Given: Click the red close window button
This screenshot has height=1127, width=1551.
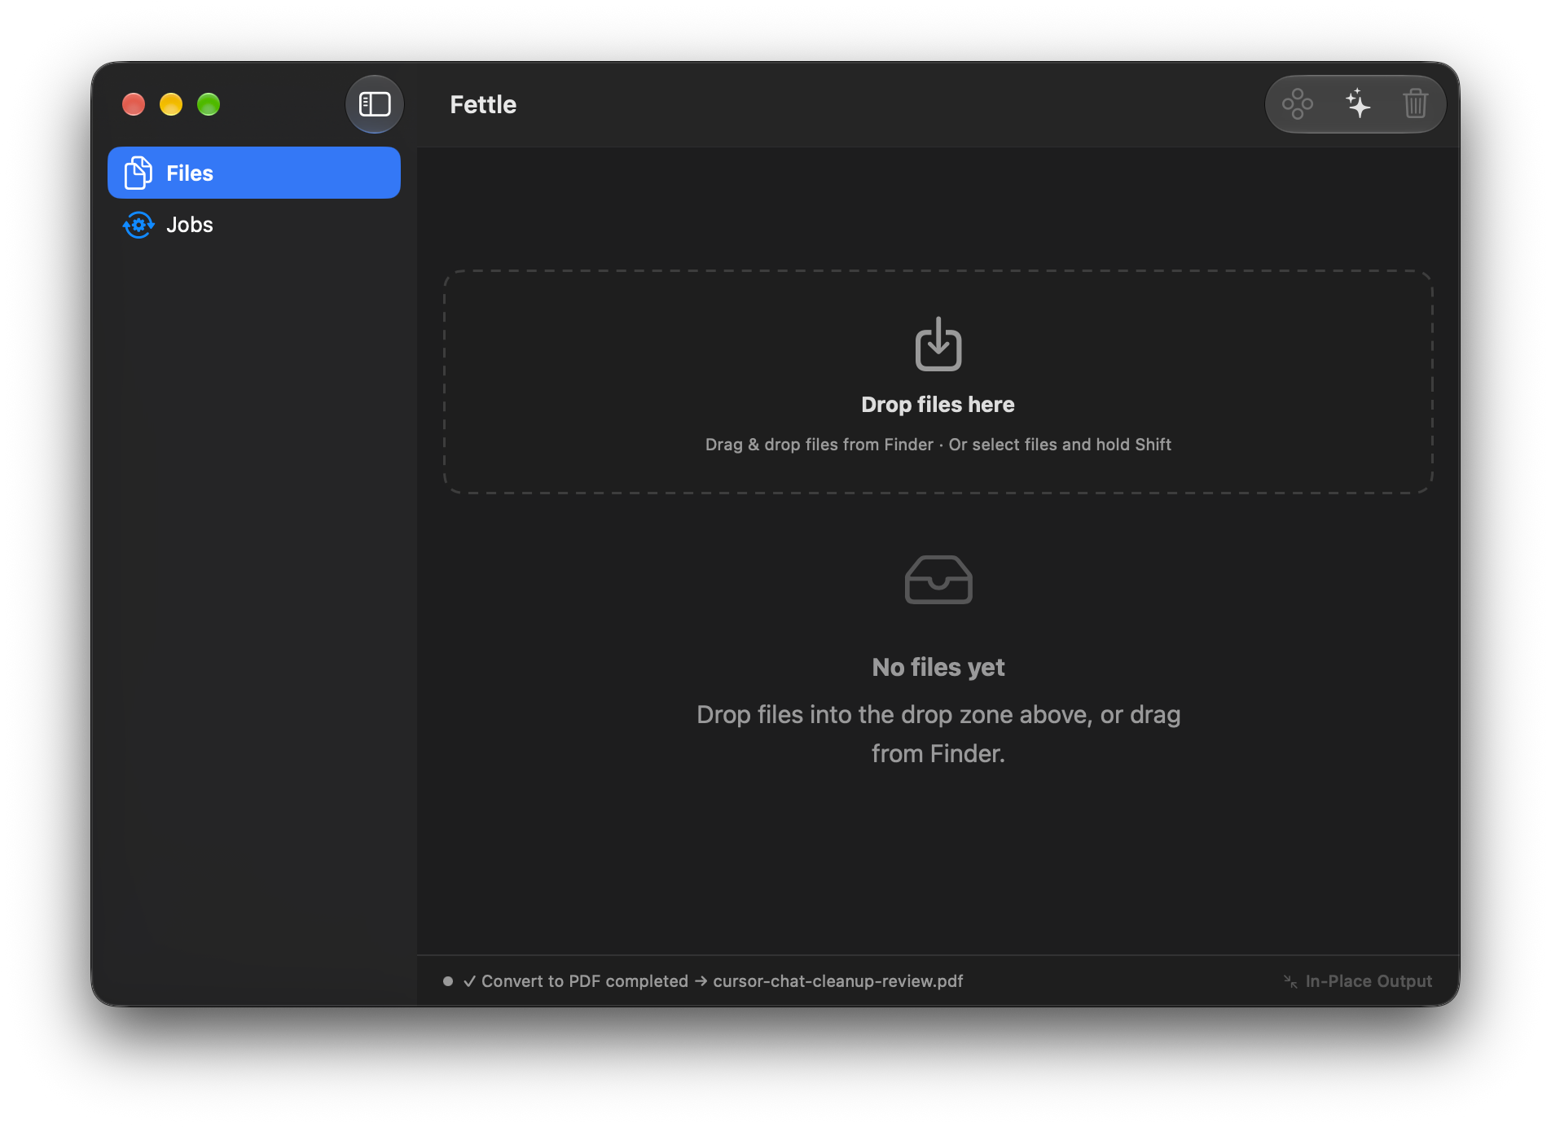Looking at the screenshot, I should [134, 104].
